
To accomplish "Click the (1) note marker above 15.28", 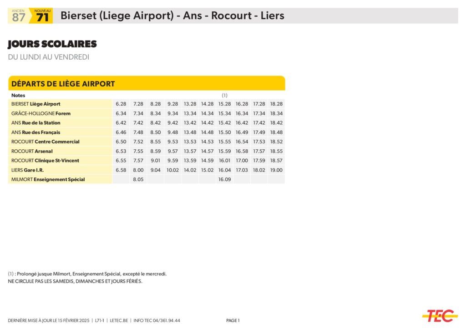I will [224, 95].
